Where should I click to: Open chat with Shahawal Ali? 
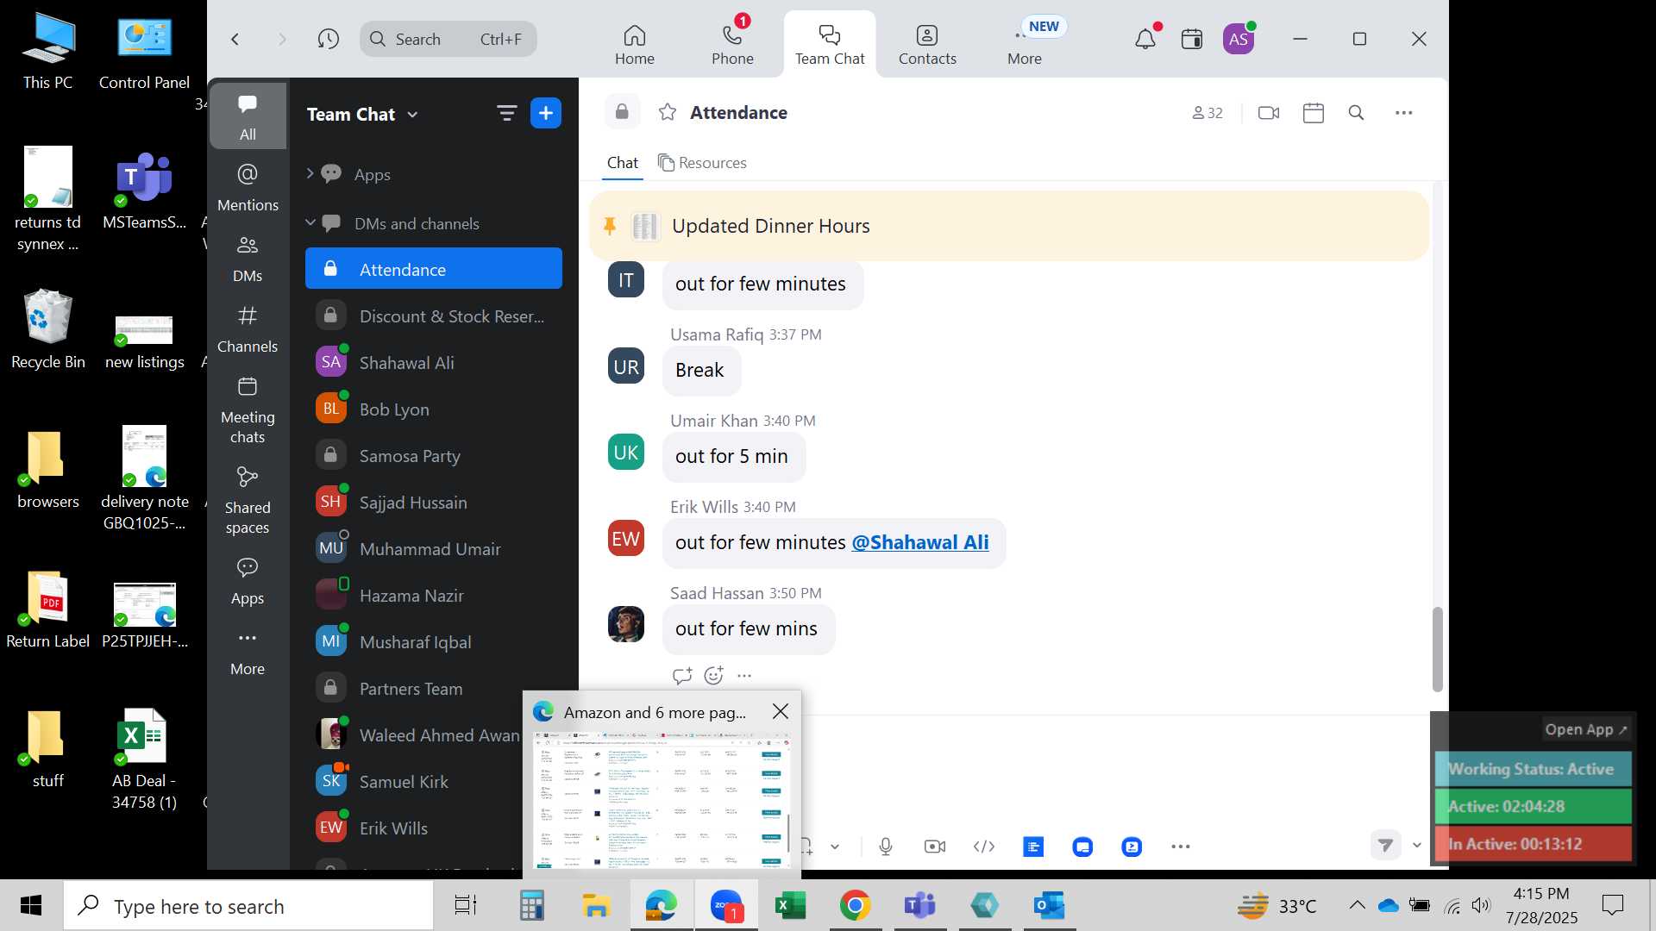(x=433, y=362)
